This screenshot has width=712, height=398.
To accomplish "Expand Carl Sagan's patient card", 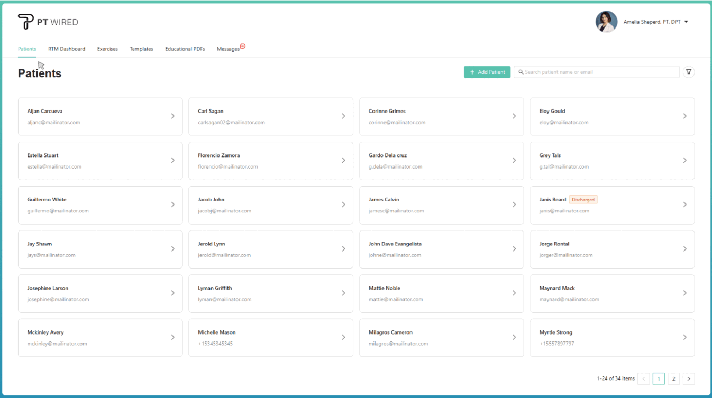I will 271,116.
